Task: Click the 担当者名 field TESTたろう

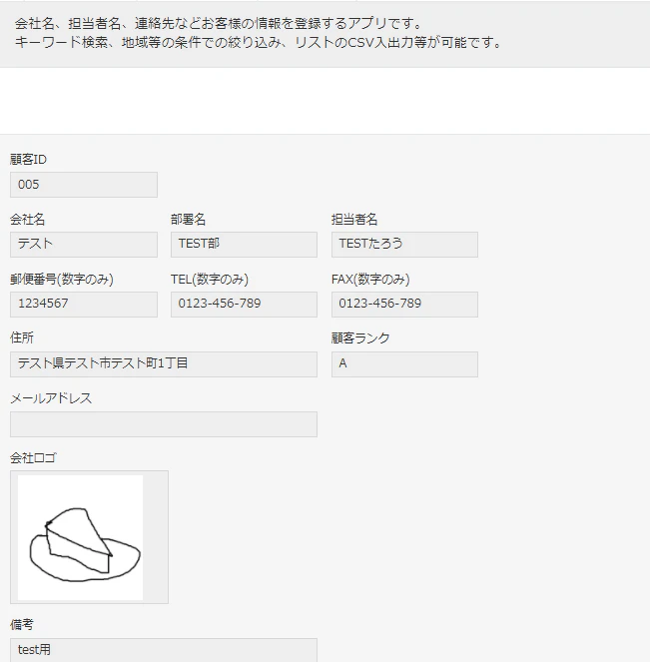Action: tap(404, 245)
